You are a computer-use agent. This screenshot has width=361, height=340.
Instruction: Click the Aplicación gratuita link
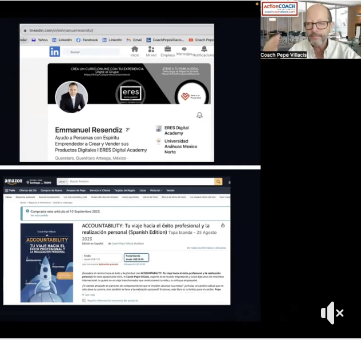tap(108, 264)
